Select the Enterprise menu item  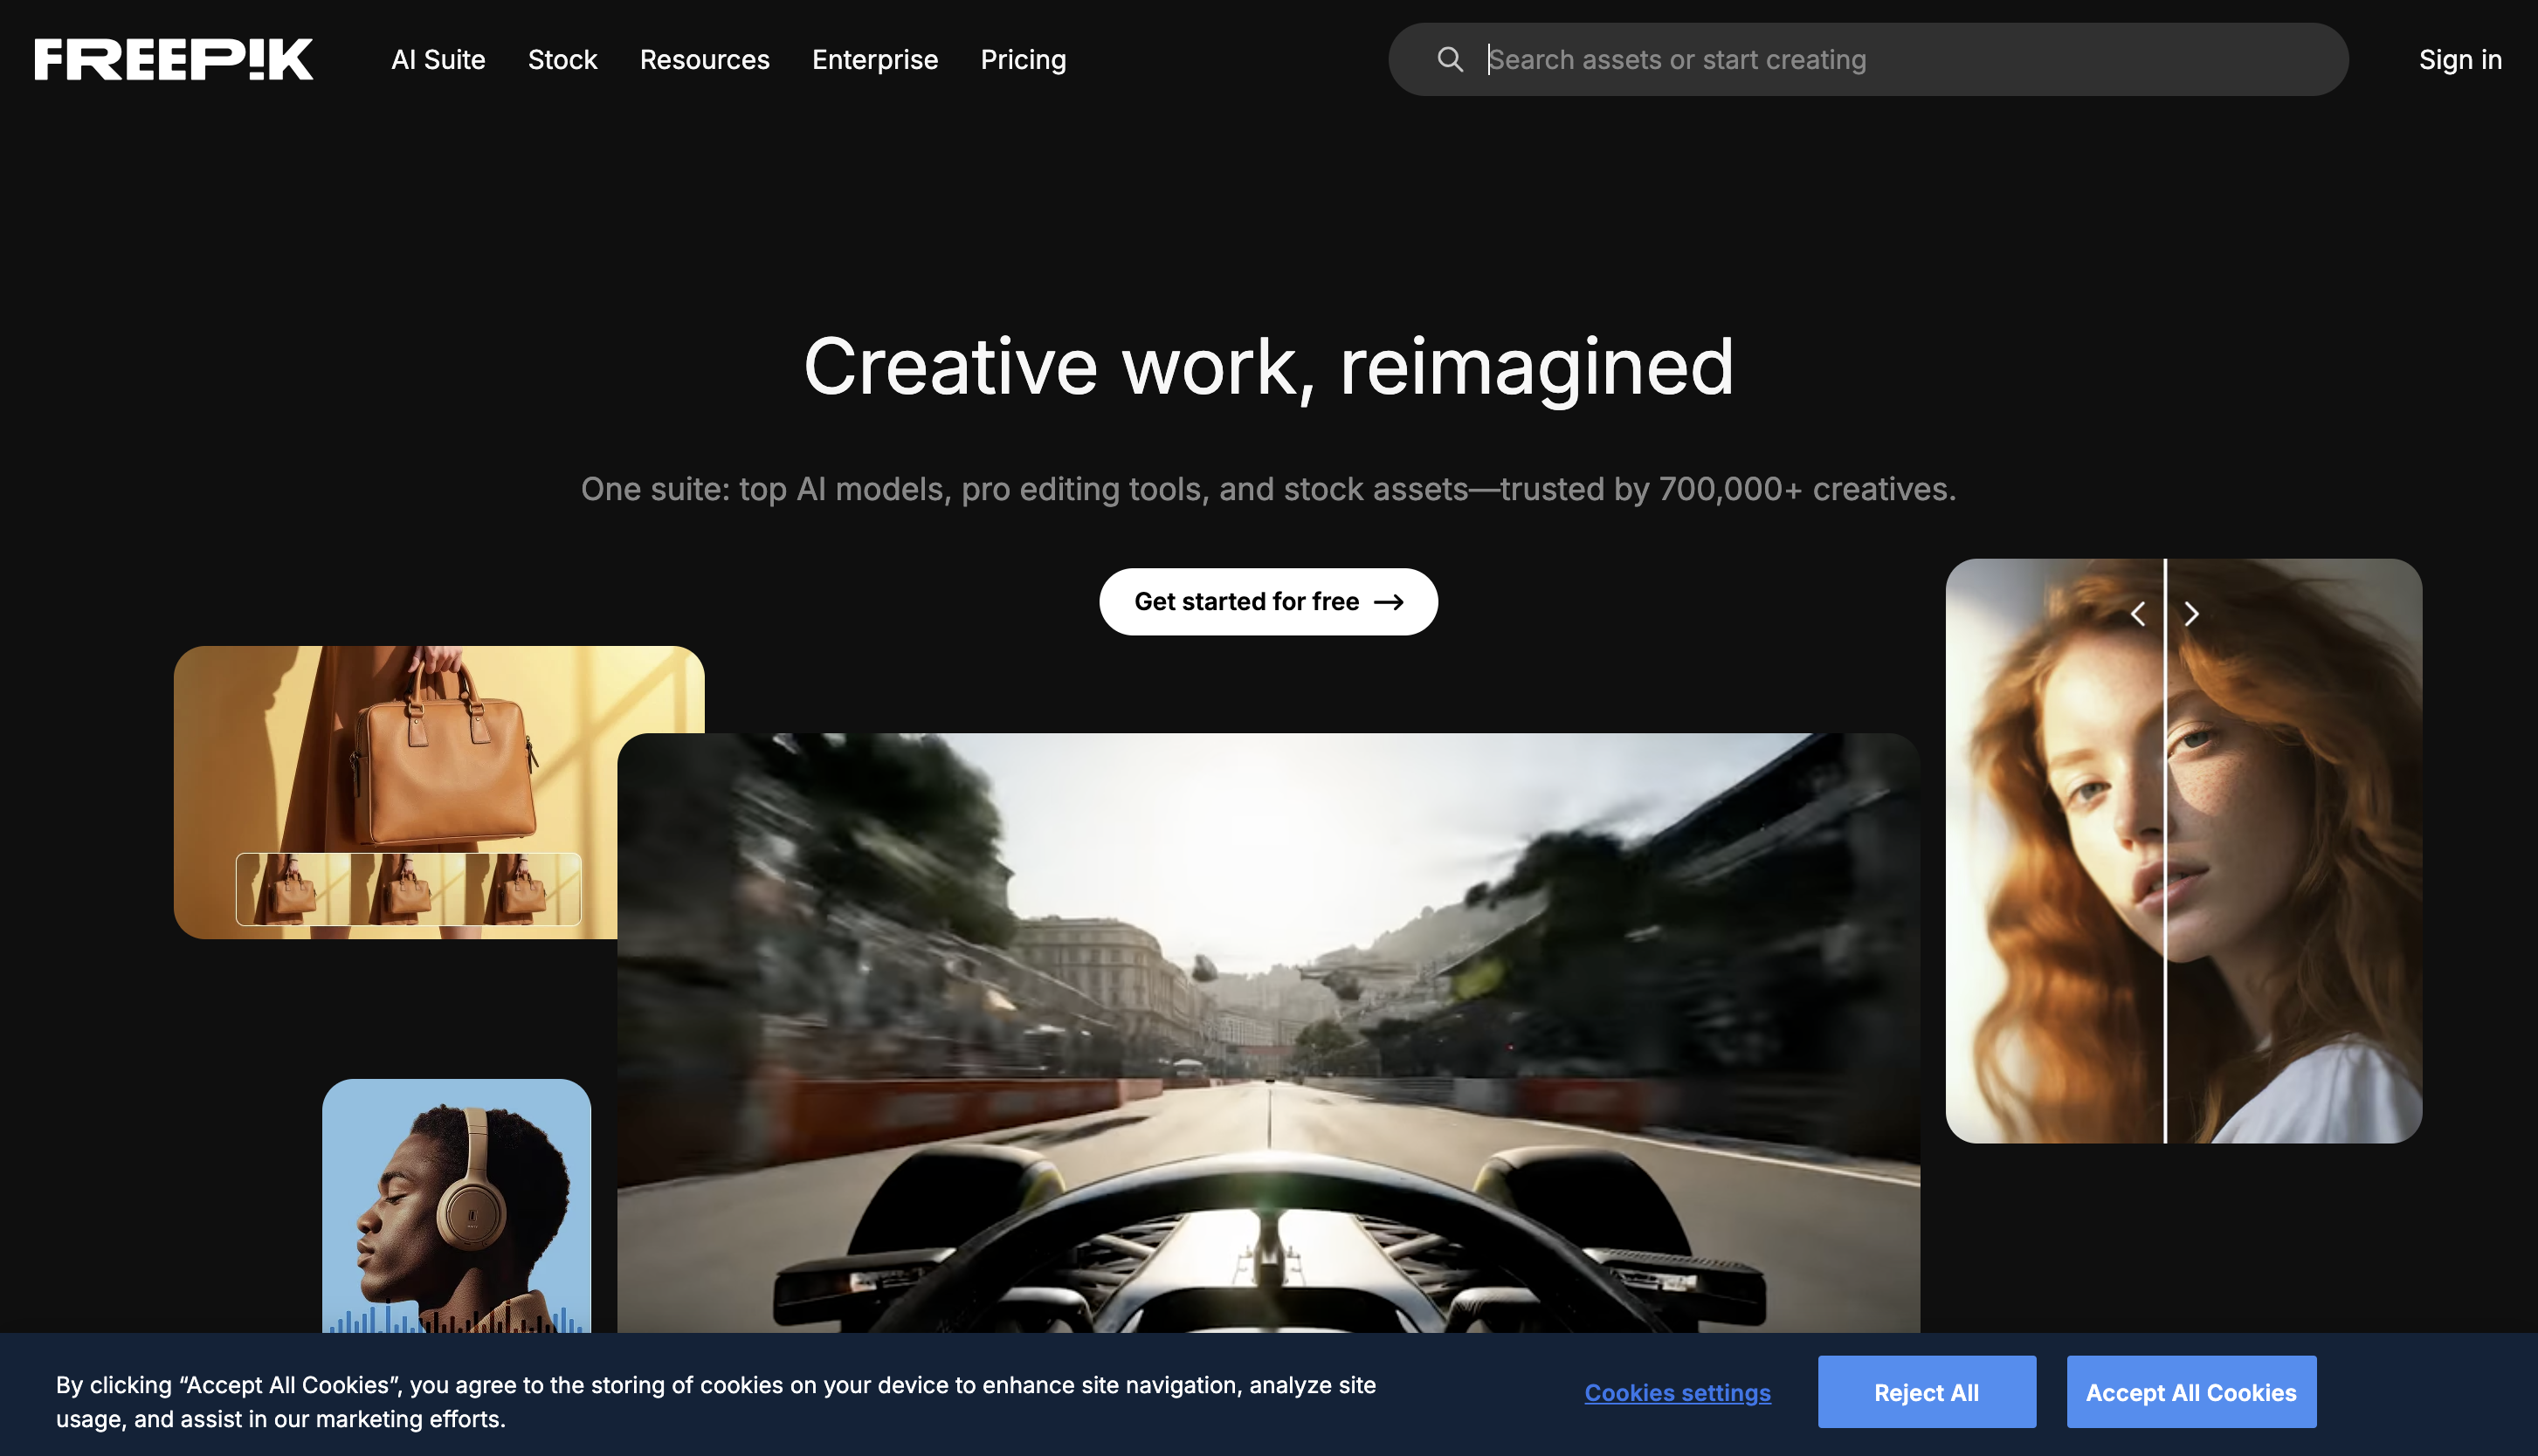(874, 59)
